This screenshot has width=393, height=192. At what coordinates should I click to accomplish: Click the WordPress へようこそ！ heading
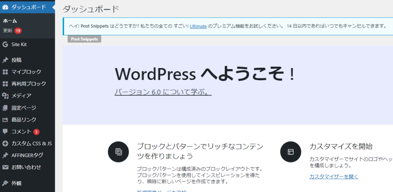205,74
